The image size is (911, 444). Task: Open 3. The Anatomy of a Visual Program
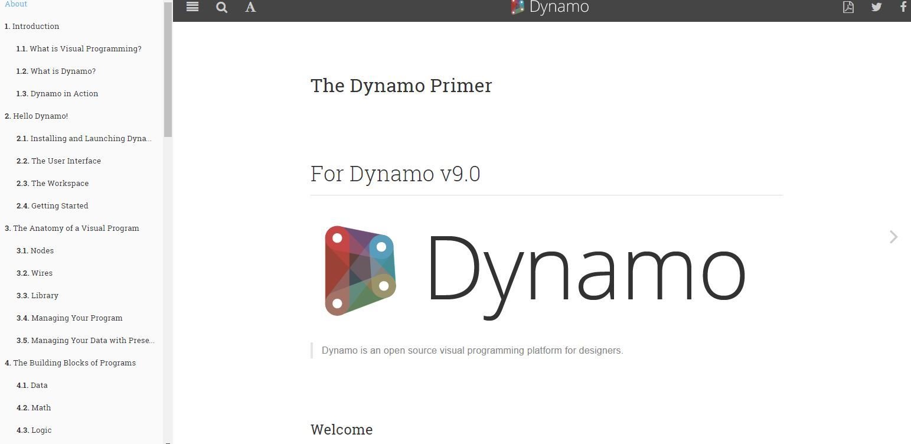(x=72, y=228)
